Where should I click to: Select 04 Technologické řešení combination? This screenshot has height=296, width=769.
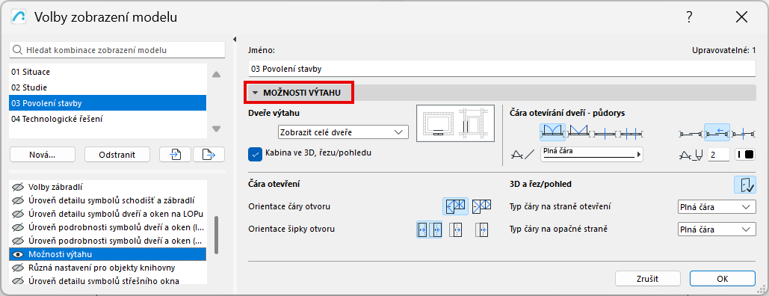tap(108, 119)
